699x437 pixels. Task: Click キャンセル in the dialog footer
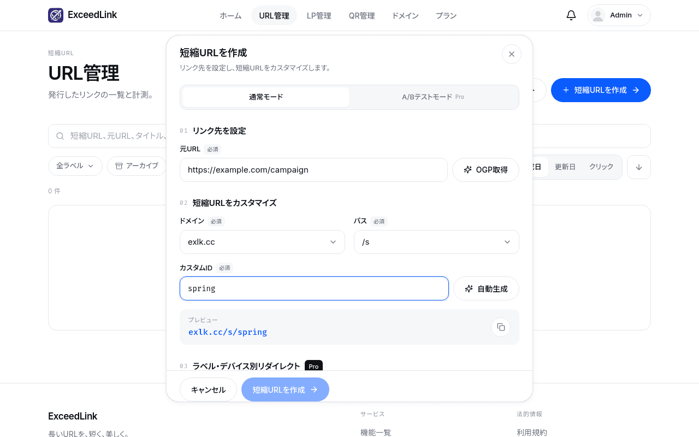tap(208, 389)
